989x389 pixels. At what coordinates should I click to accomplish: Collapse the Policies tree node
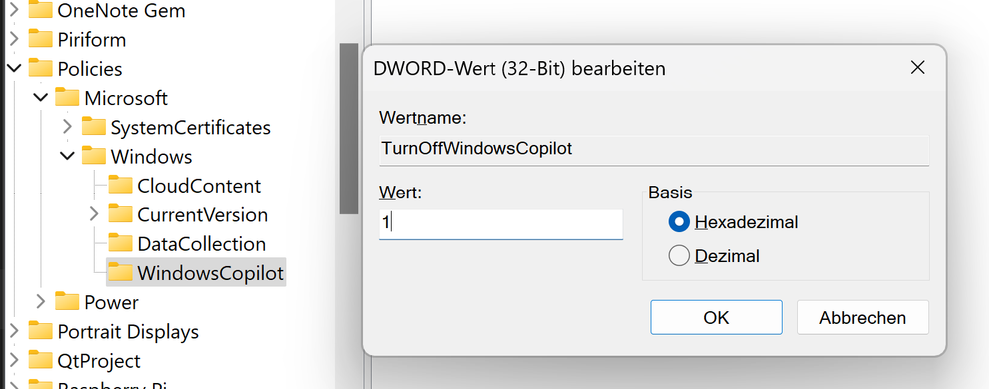[x=14, y=68]
